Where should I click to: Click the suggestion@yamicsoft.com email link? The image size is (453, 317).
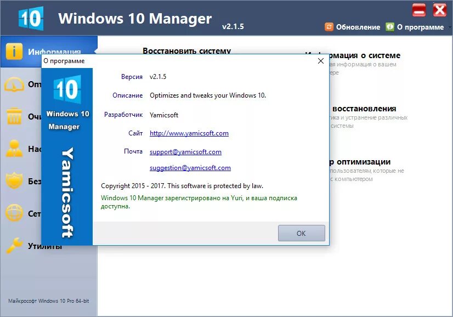pyautogui.click(x=190, y=168)
